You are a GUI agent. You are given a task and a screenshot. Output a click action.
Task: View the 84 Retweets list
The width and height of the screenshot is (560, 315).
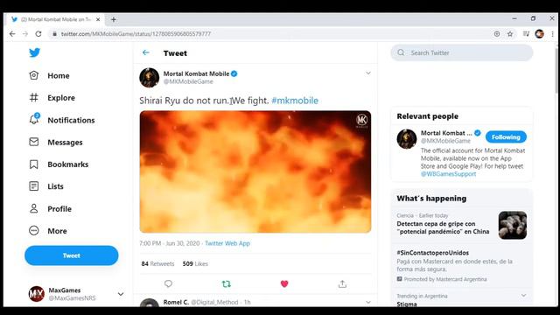tap(157, 264)
